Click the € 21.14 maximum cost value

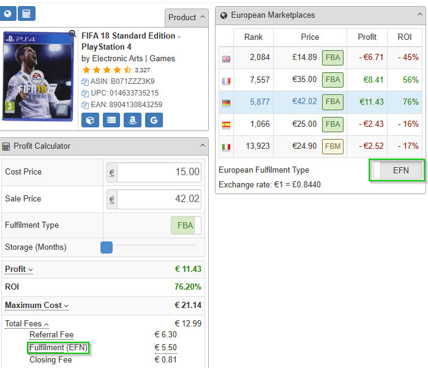pos(188,305)
